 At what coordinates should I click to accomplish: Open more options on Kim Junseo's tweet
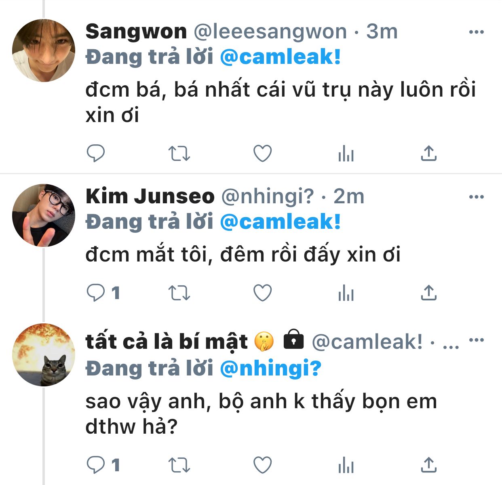[x=476, y=197]
